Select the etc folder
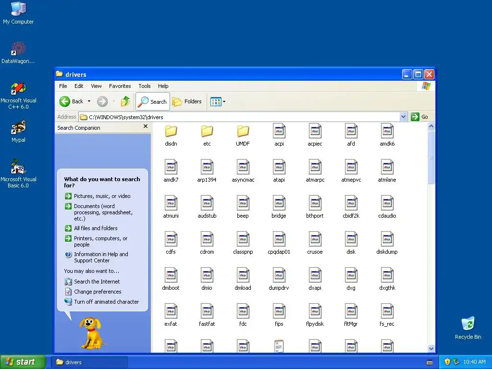Image resolution: width=492 pixels, height=369 pixels. click(x=207, y=135)
